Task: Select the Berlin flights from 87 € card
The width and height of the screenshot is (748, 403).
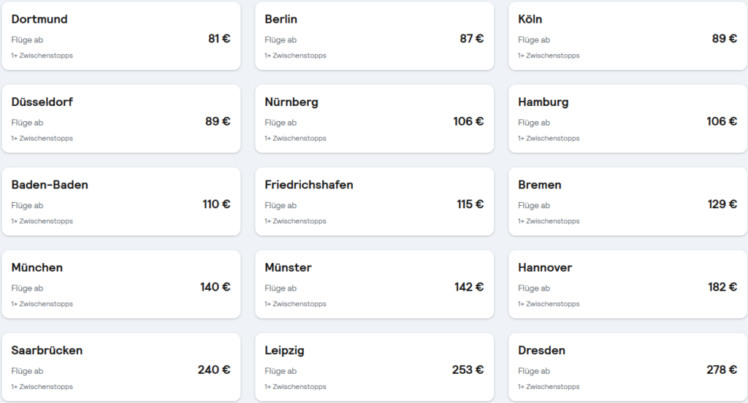Action: click(x=375, y=37)
